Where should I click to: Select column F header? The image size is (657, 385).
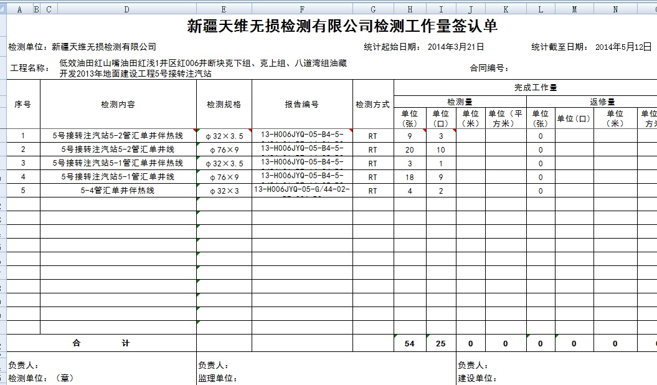302,9
